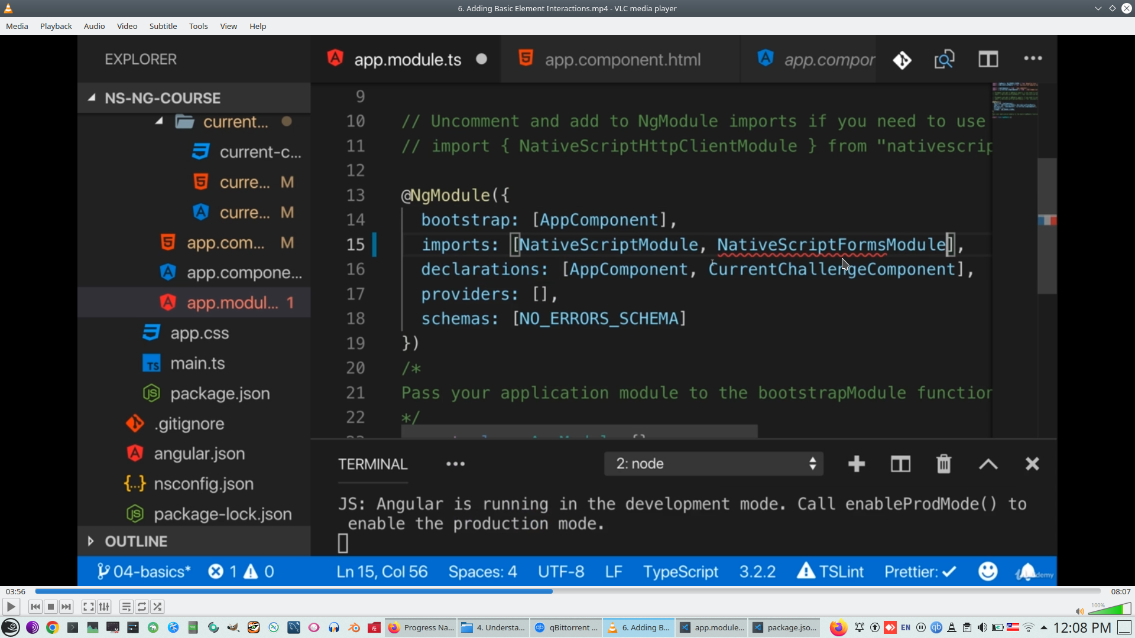The height and width of the screenshot is (638, 1135).
Task: Open the Media menu
Action: tap(17, 26)
